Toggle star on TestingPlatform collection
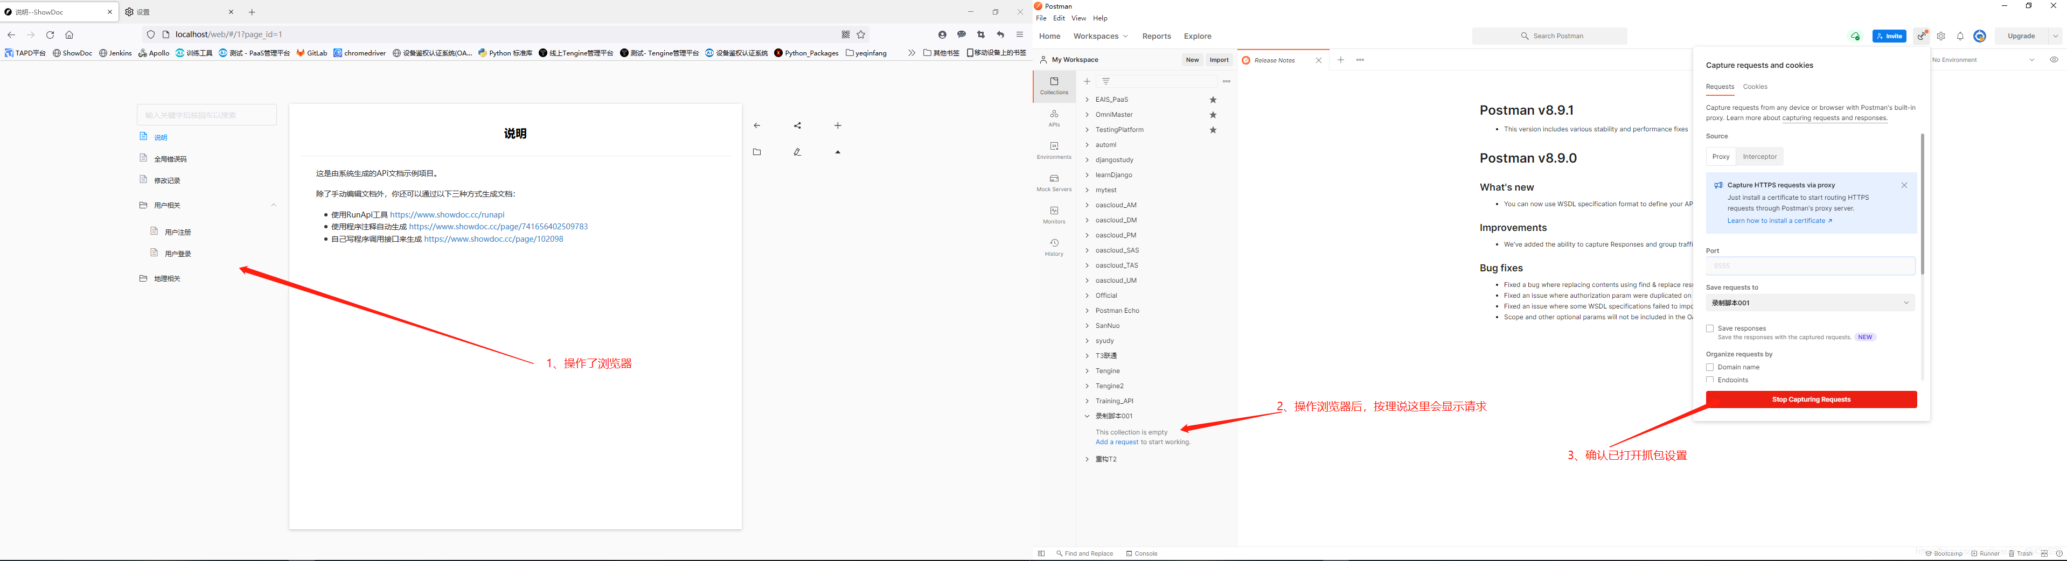This screenshot has height=561, width=2067. click(1213, 130)
